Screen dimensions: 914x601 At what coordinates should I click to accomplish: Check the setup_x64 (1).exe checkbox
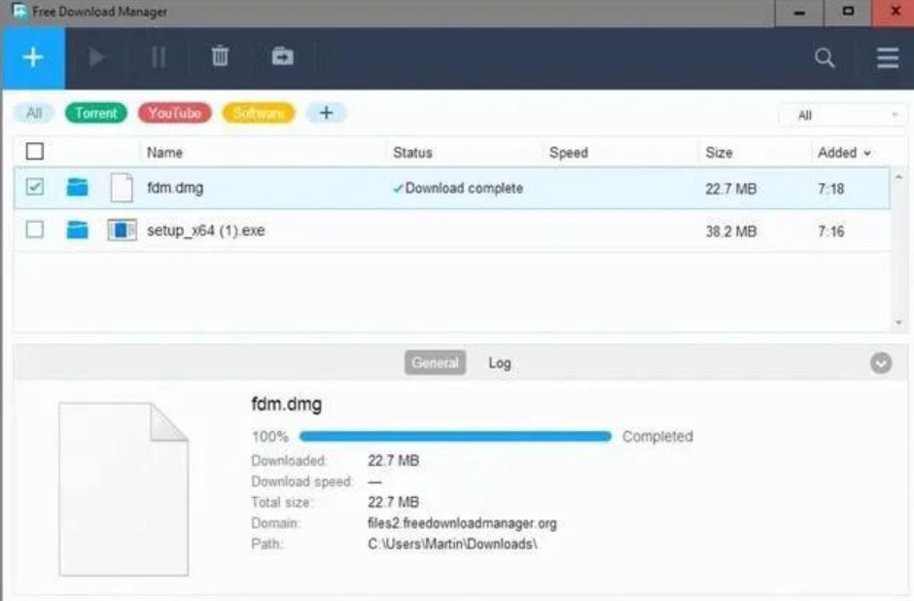coord(35,230)
